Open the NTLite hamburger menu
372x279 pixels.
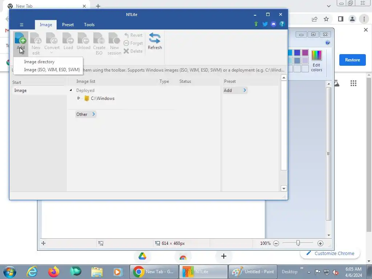pyautogui.click(x=21, y=25)
